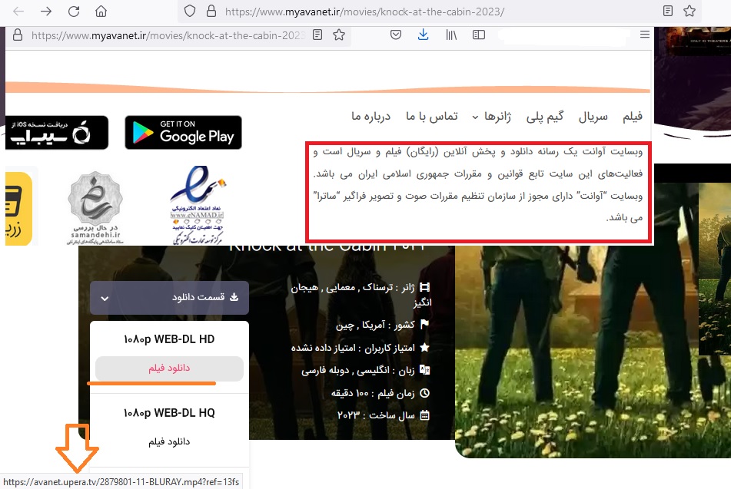Open the library bookshelf icon
Viewport: 731px width, 489px height.
point(450,35)
